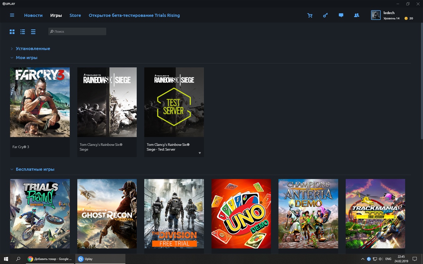Click Tom Clancy's Rainbow Six® Siege title
423x264 pixels.
tap(101, 147)
